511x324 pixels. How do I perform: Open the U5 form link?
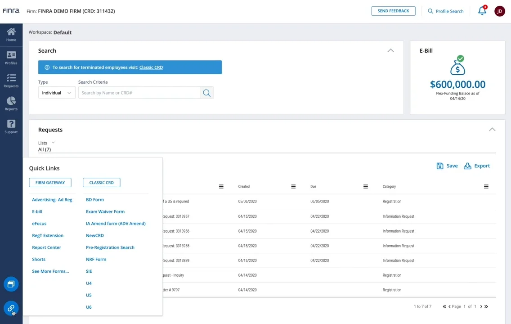click(89, 295)
